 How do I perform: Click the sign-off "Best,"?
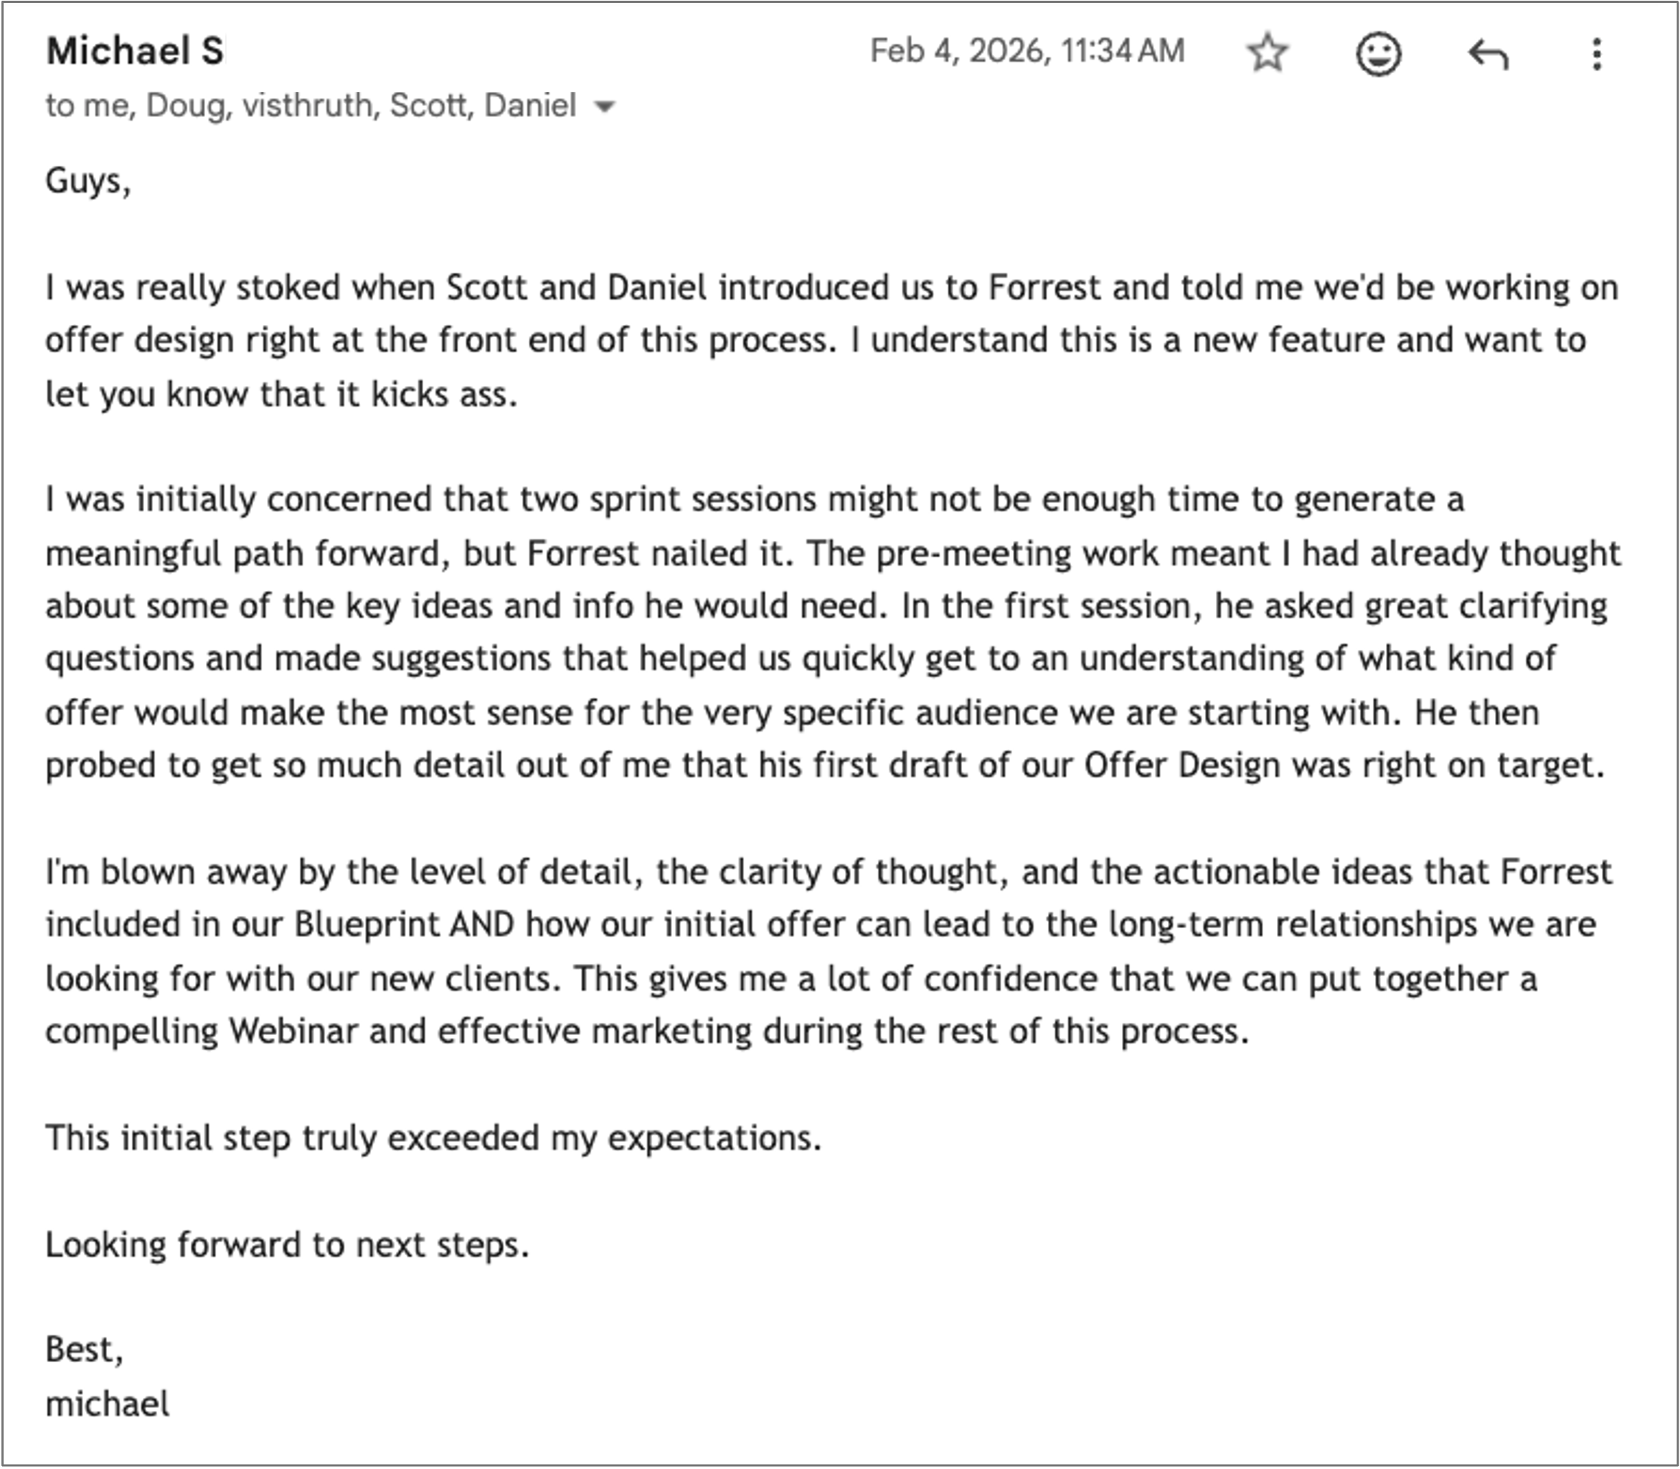pyautogui.click(x=85, y=1350)
